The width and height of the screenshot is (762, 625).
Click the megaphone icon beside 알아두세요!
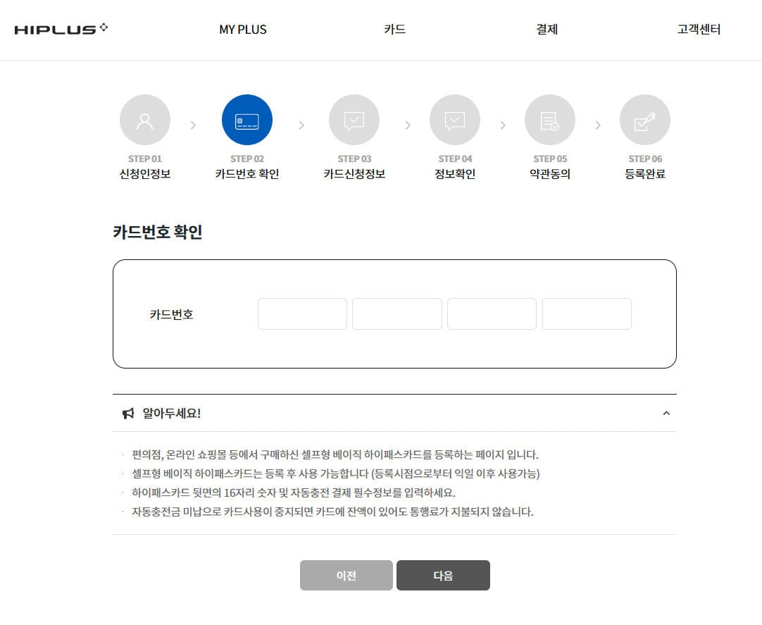click(127, 414)
